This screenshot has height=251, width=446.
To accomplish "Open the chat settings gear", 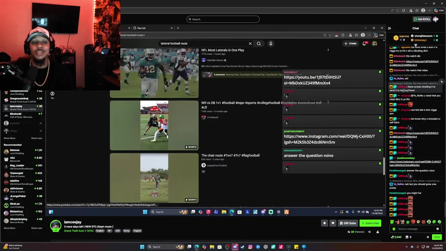I will pyautogui.click(x=428, y=237).
